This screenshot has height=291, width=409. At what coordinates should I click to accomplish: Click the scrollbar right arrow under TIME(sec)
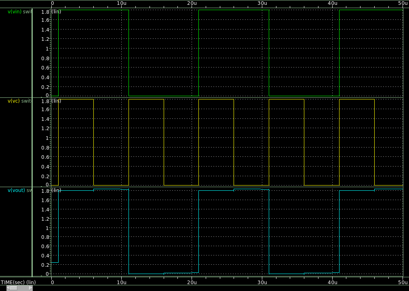coord(31,288)
